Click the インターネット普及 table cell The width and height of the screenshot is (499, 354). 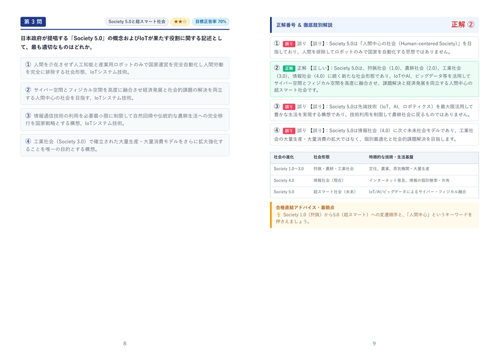pos(409,180)
